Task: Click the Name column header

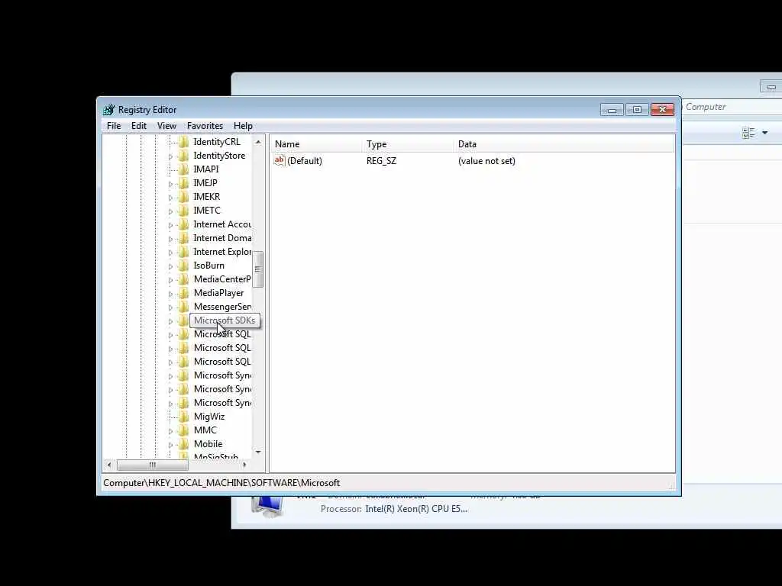Action: click(316, 144)
